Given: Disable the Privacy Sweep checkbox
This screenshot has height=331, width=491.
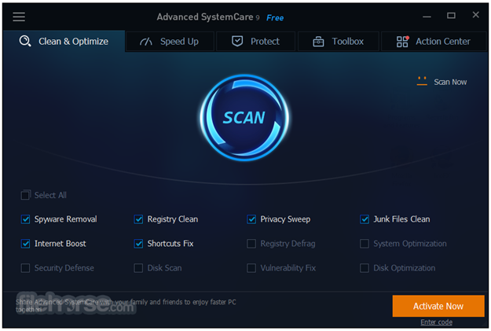Looking at the screenshot, I should coord(251,219).
